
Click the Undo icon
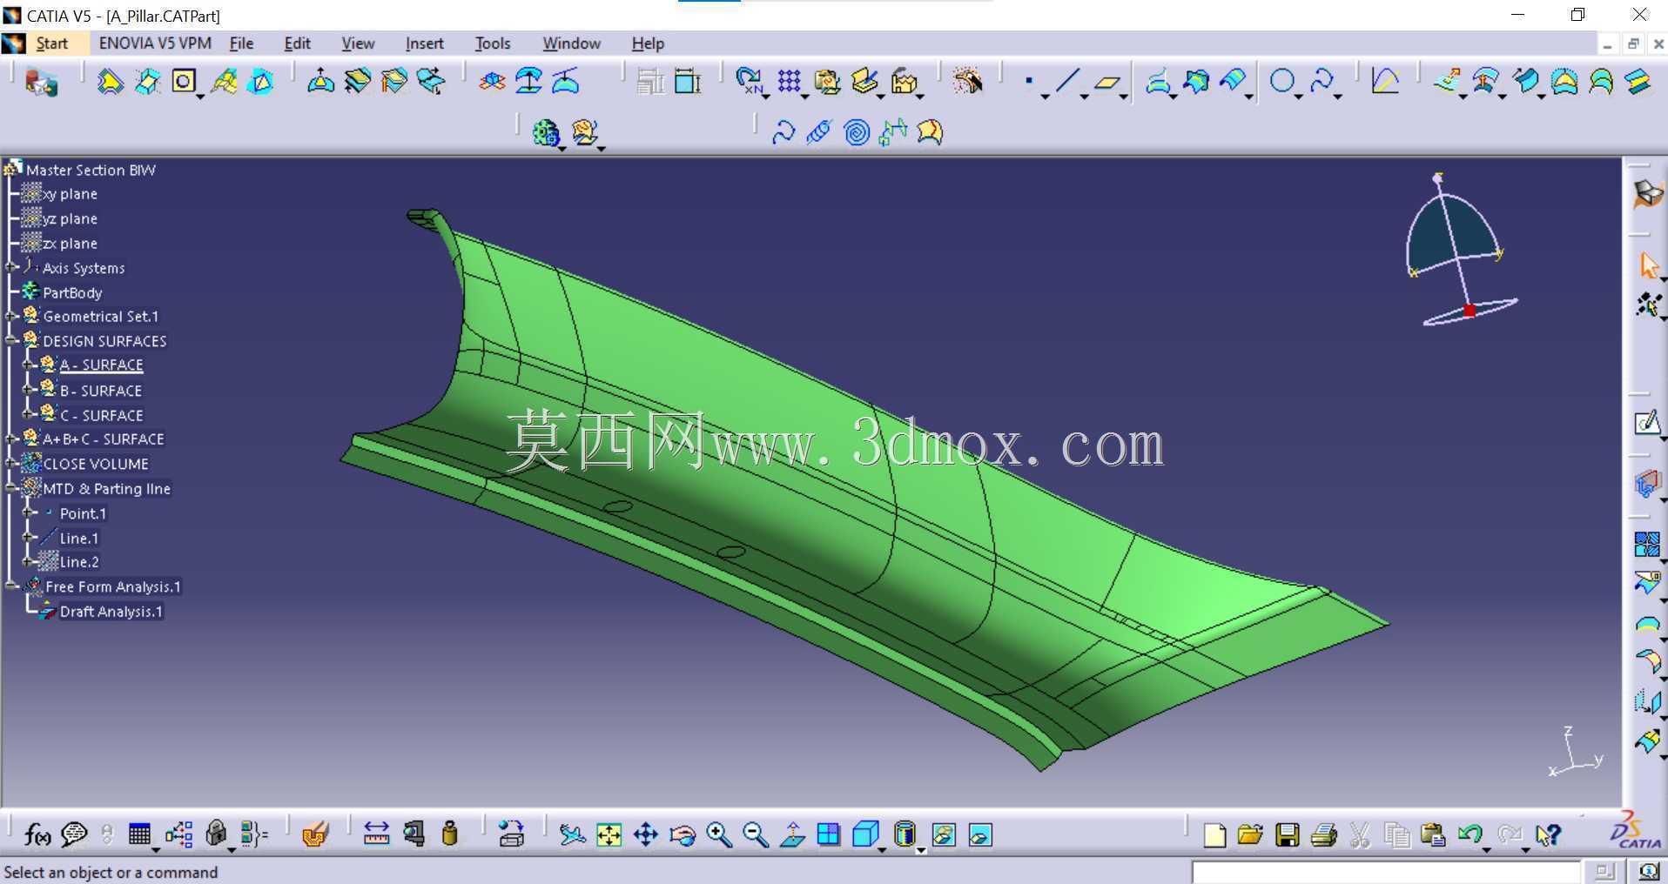(x=1470, y=835)
